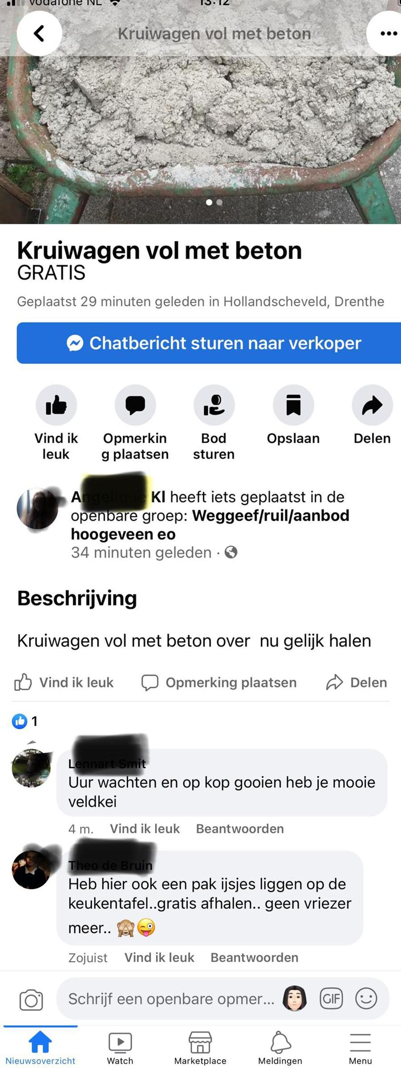401x1068 pixels.
Task: Open the GIF picker in comment box
Action: pos(331,998)
